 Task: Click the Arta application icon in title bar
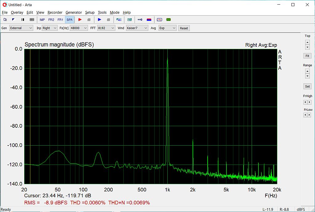[5, 5]
